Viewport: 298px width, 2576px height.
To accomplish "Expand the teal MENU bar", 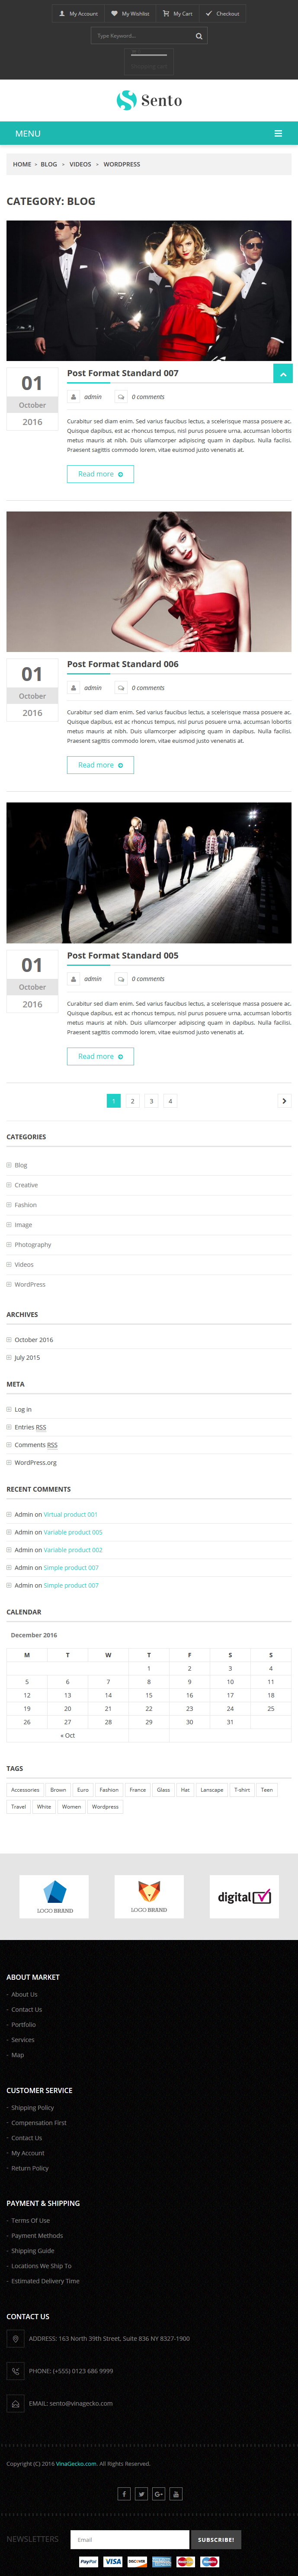I will 149,133.
